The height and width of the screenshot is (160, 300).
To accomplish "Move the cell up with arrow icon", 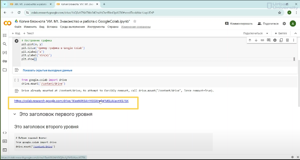I will pyautogui.click(x=250, y=40).
